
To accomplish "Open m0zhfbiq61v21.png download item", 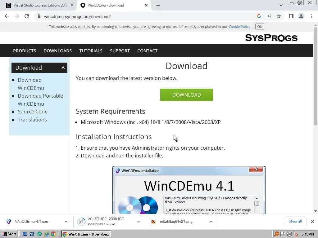I will click(176, 222).
